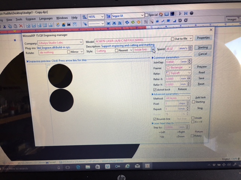Toggle the Out to file checkbox
This screenshot has height=180, width=241.
coord(172,39)
